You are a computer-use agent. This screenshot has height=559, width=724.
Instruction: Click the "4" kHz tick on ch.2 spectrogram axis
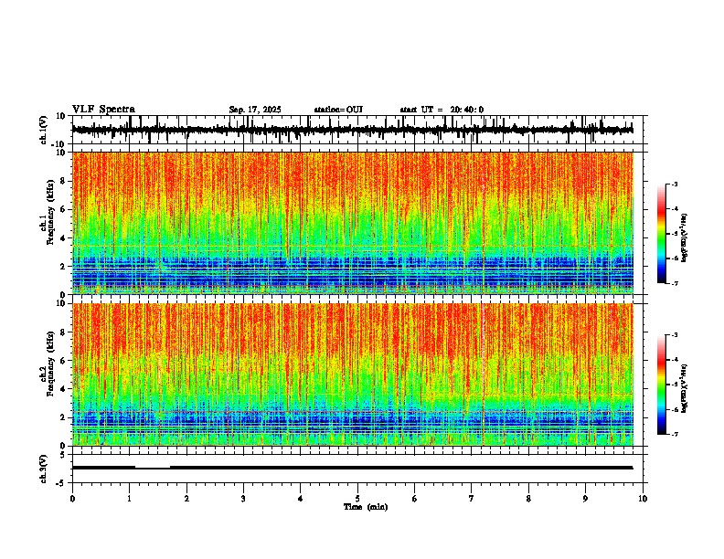tap(64, 389)
